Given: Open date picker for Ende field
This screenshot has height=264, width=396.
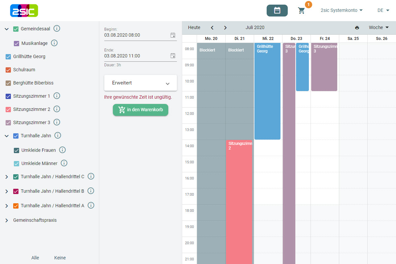Looking at the screenshot, I should click(x=173, y=56).
